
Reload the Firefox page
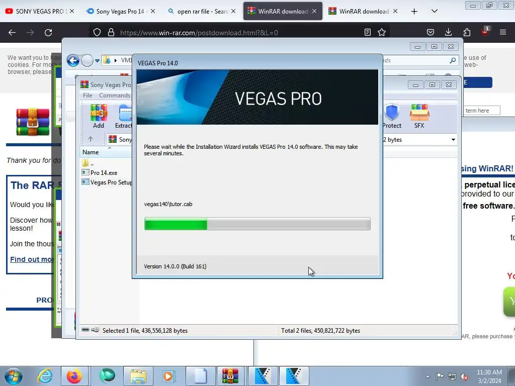[48, 33]
